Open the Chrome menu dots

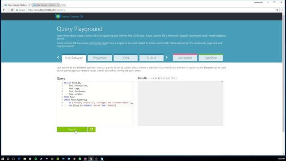pos(282,10)
